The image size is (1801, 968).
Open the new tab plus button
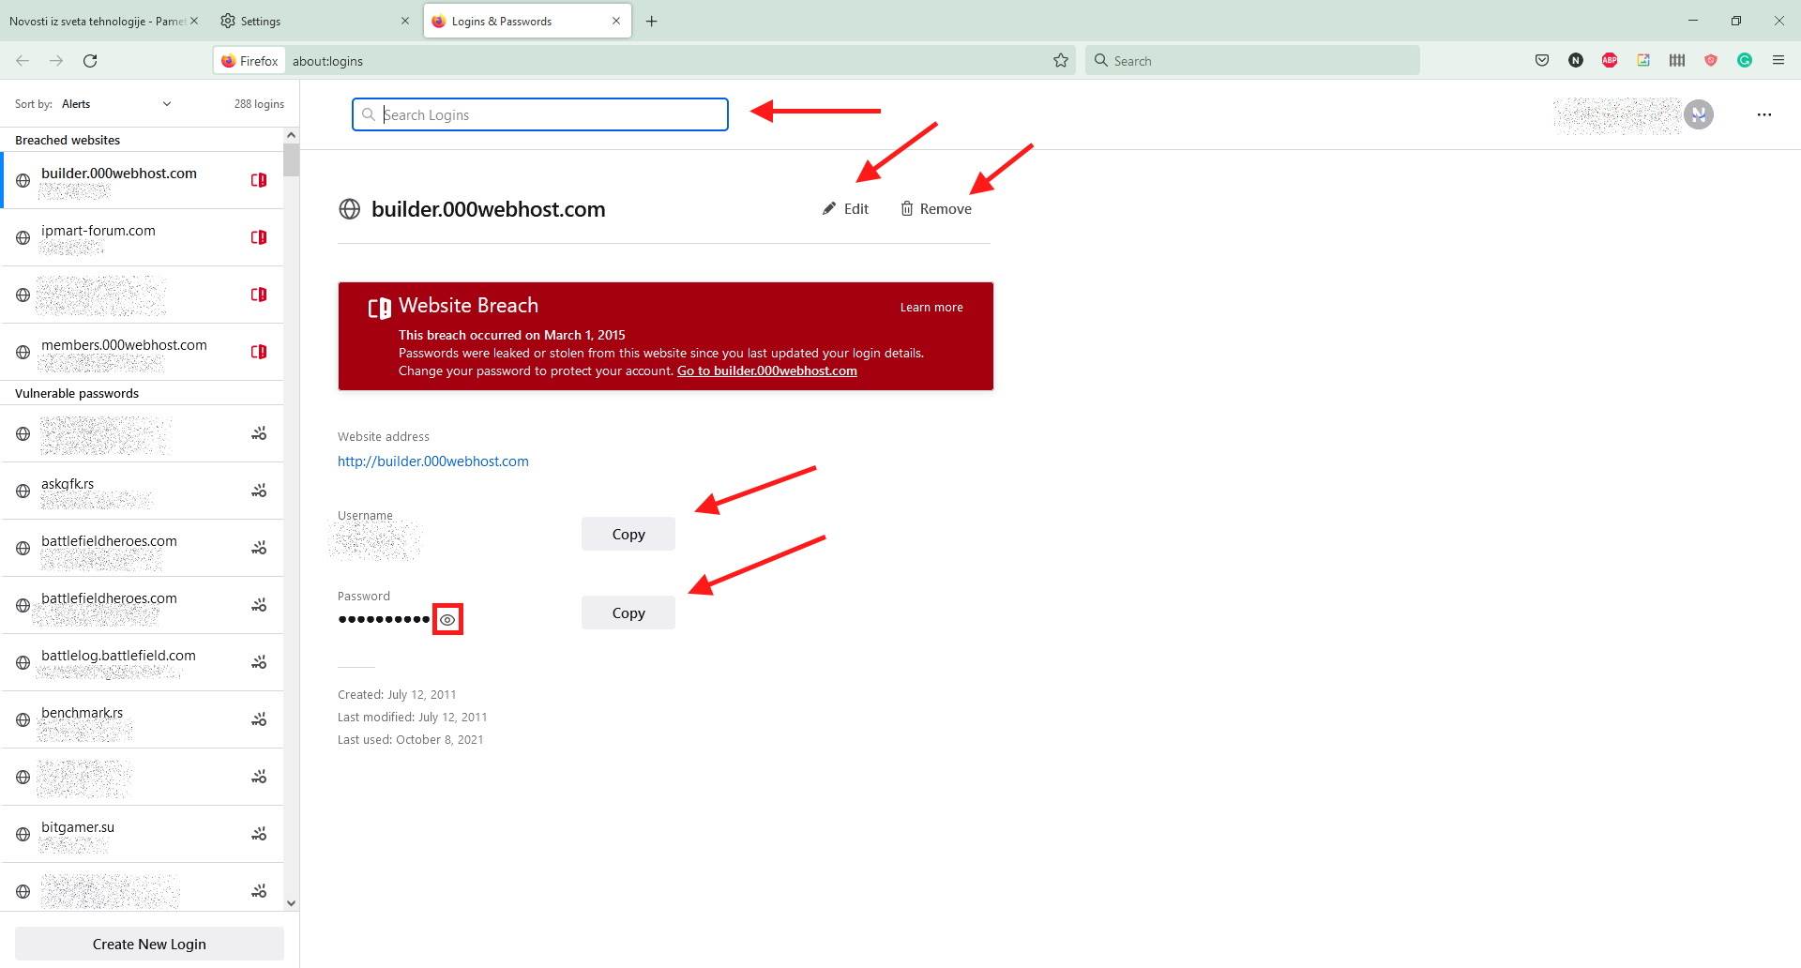pyautogui.click(x=652, y=22)
